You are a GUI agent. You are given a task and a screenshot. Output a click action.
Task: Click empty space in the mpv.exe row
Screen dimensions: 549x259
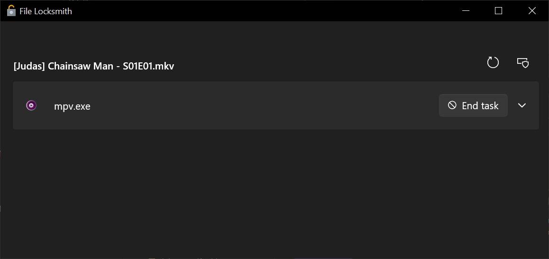point(261,105)
